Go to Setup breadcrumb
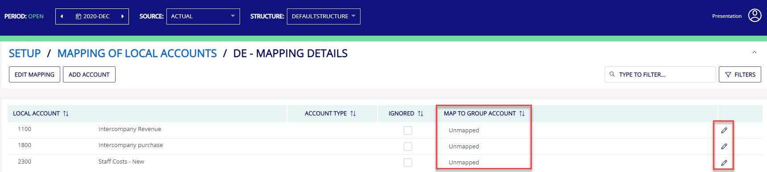 click(x=25, y=53)
